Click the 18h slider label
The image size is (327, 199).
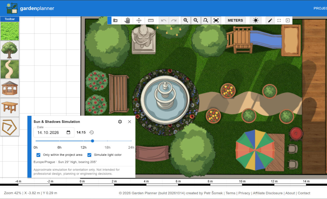pyautogui.click(x=107, y=147)
